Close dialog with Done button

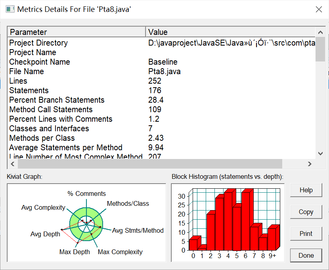(x=306, y=255)
